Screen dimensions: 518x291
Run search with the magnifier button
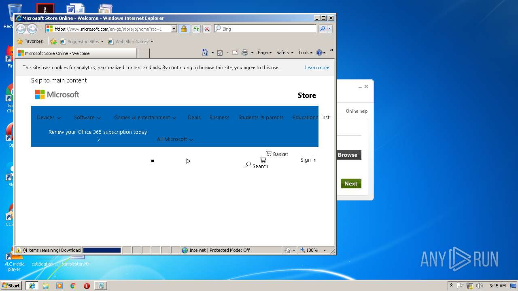(x=323, y=29)
